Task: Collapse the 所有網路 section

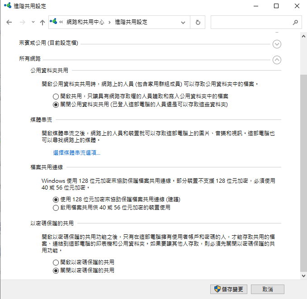Action: click(x=277, y=60)
